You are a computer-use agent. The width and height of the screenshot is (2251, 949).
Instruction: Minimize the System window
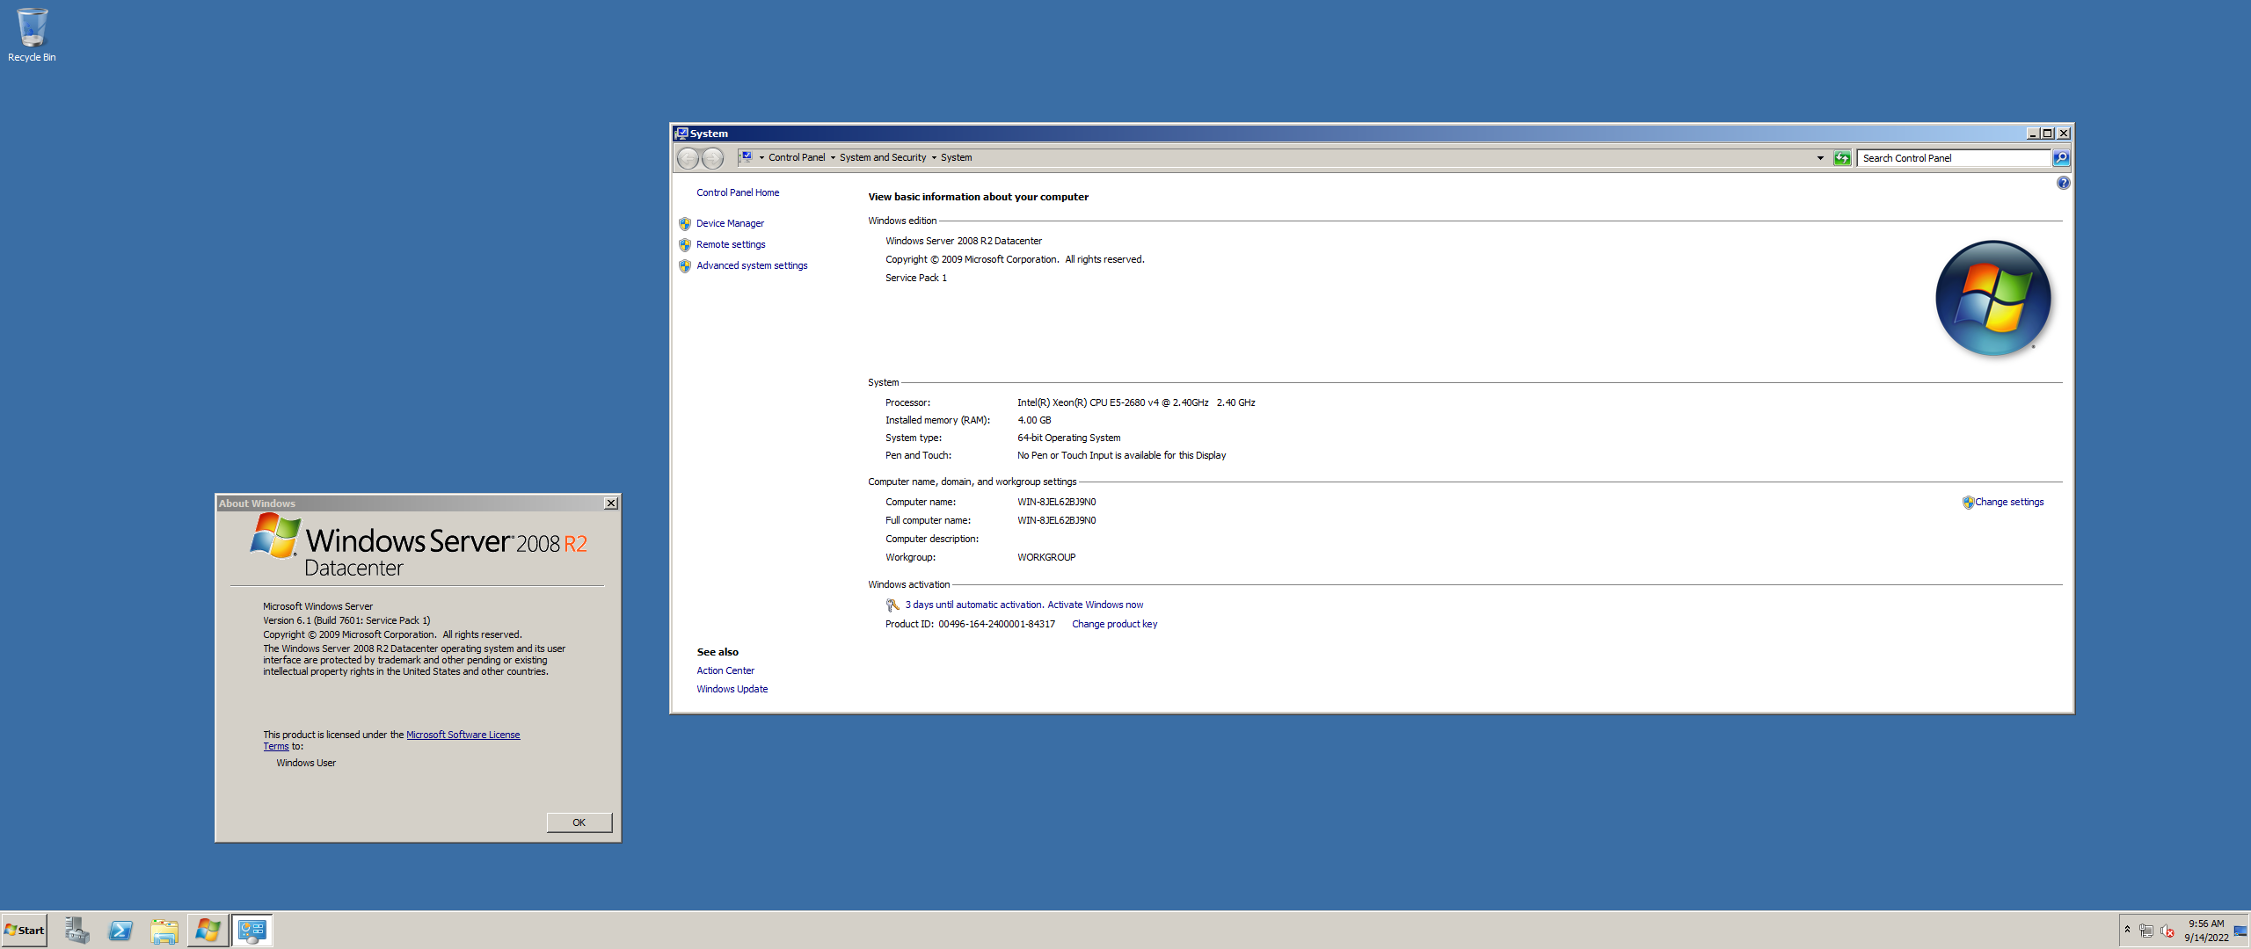pos(2032,134)
